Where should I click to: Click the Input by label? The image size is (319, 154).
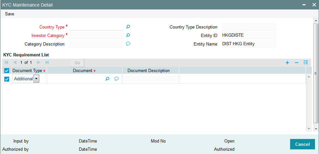(21, 141)
